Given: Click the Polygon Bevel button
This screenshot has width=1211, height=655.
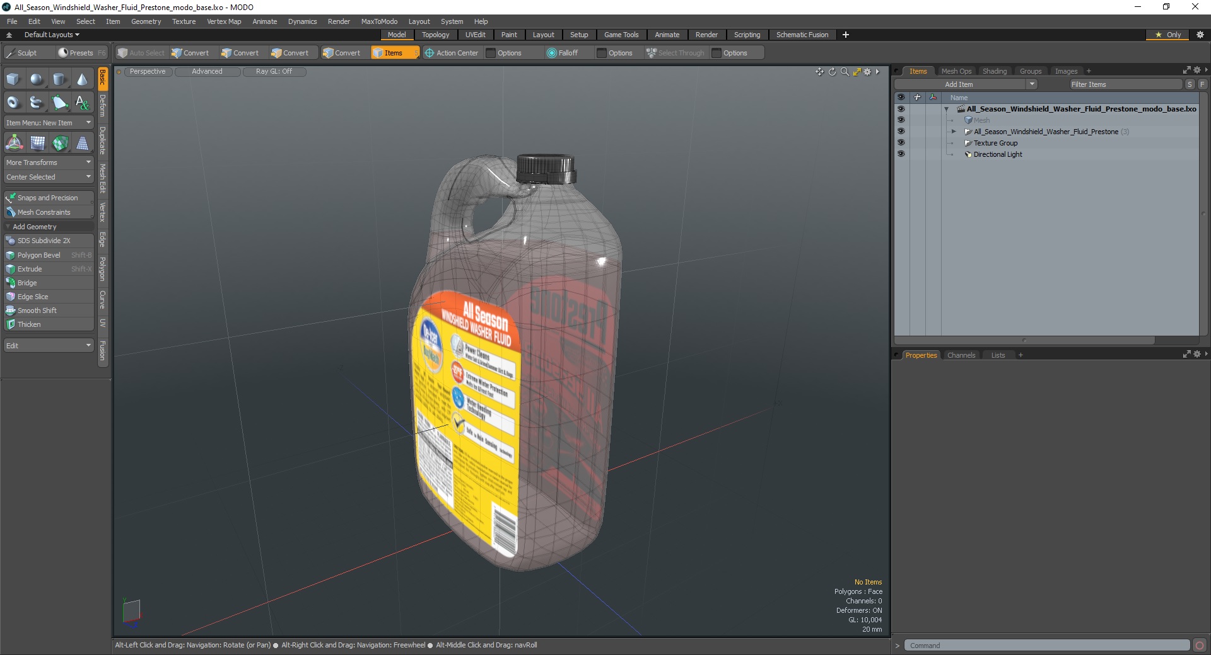Looking at the screenshot, I should pyautogui.click(x=49, y=255).
